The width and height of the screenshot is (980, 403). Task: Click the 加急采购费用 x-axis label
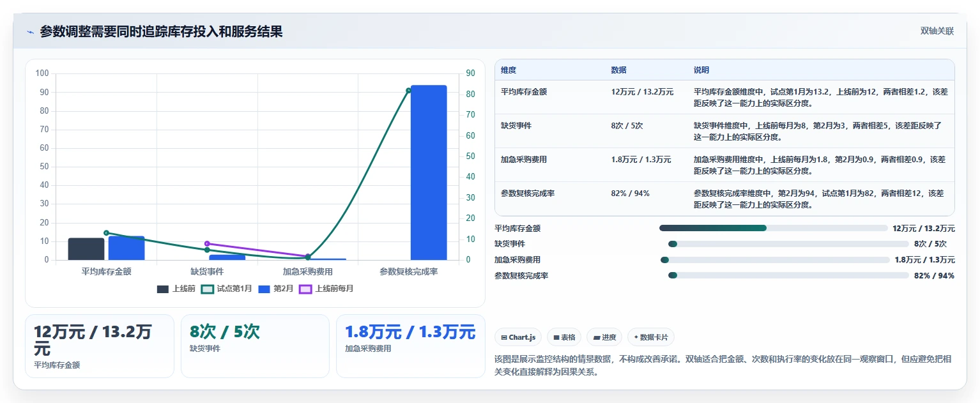[x=308, y=271]
